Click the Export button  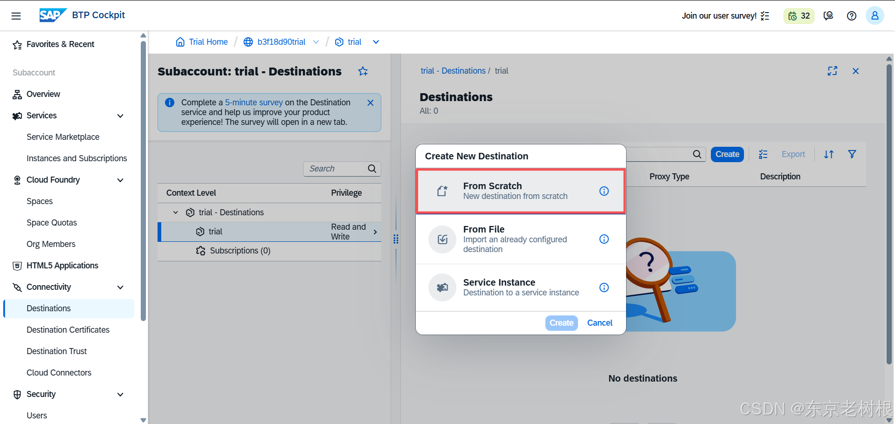tap(793, 154)
